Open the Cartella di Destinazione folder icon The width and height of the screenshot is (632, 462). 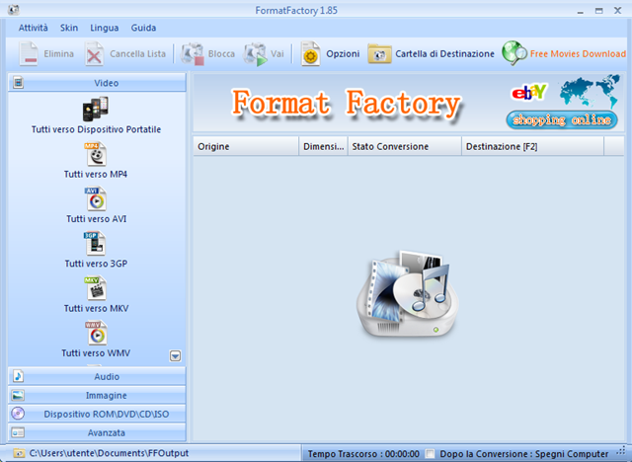(379, 54)
